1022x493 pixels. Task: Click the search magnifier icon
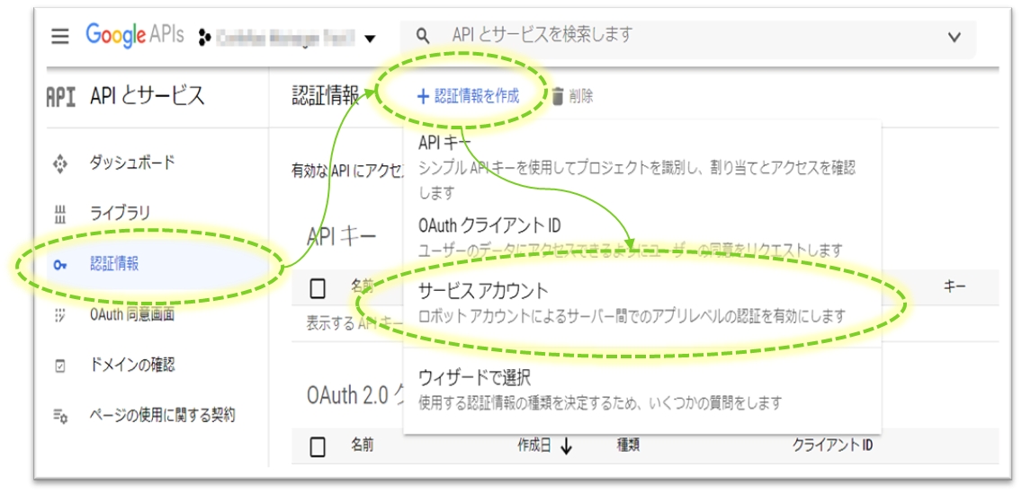pyautogui.click(x=422, y=36)
